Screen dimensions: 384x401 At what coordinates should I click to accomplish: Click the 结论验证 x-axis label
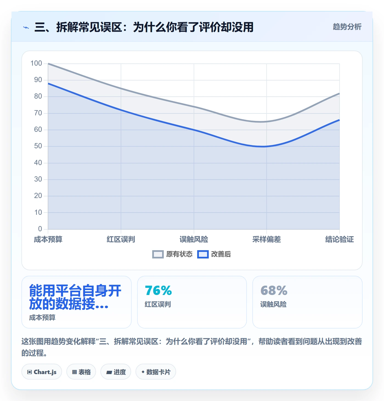(340, 240)
